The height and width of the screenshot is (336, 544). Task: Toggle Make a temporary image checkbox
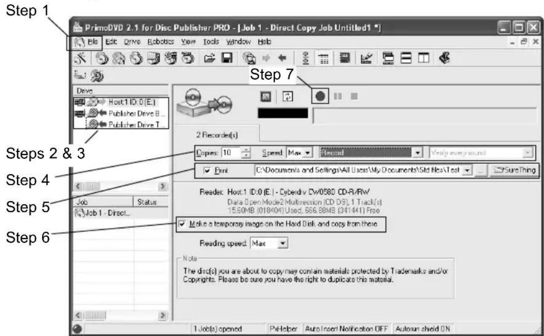[181, 224]
